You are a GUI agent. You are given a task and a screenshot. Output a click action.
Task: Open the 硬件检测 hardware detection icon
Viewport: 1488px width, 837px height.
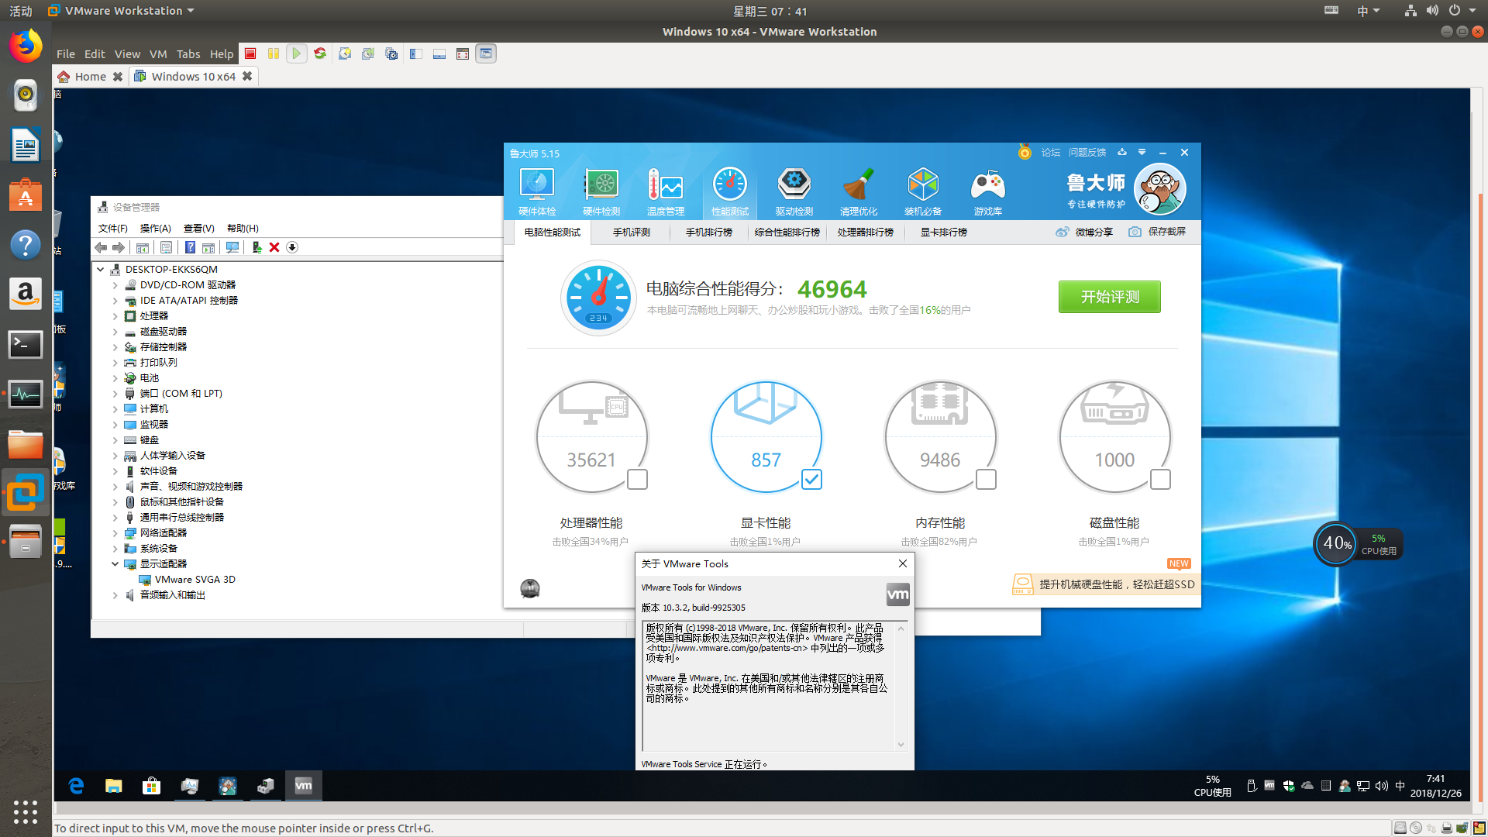(x=601, y=191)
